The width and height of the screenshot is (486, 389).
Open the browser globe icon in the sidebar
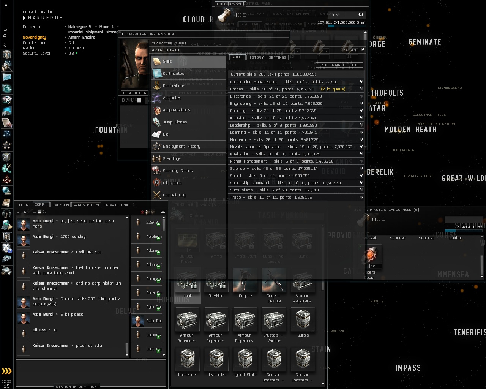pyautogui.click(x=6, y=191)
